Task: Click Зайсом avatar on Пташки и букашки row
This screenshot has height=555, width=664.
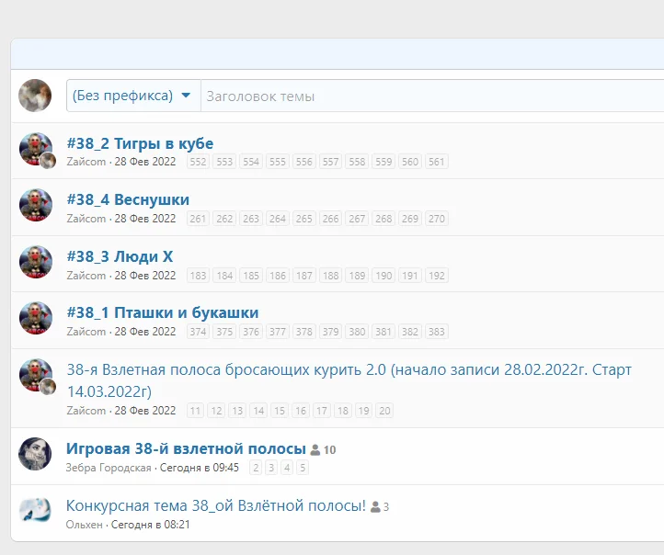Action: point(36,318)
